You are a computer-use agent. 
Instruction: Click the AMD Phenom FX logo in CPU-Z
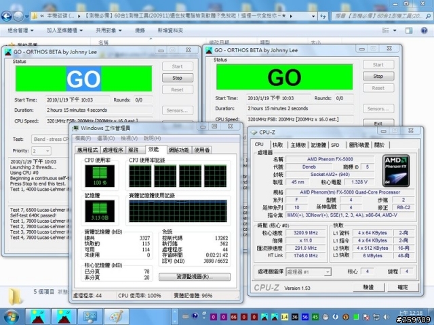click(x=396, y=171)
